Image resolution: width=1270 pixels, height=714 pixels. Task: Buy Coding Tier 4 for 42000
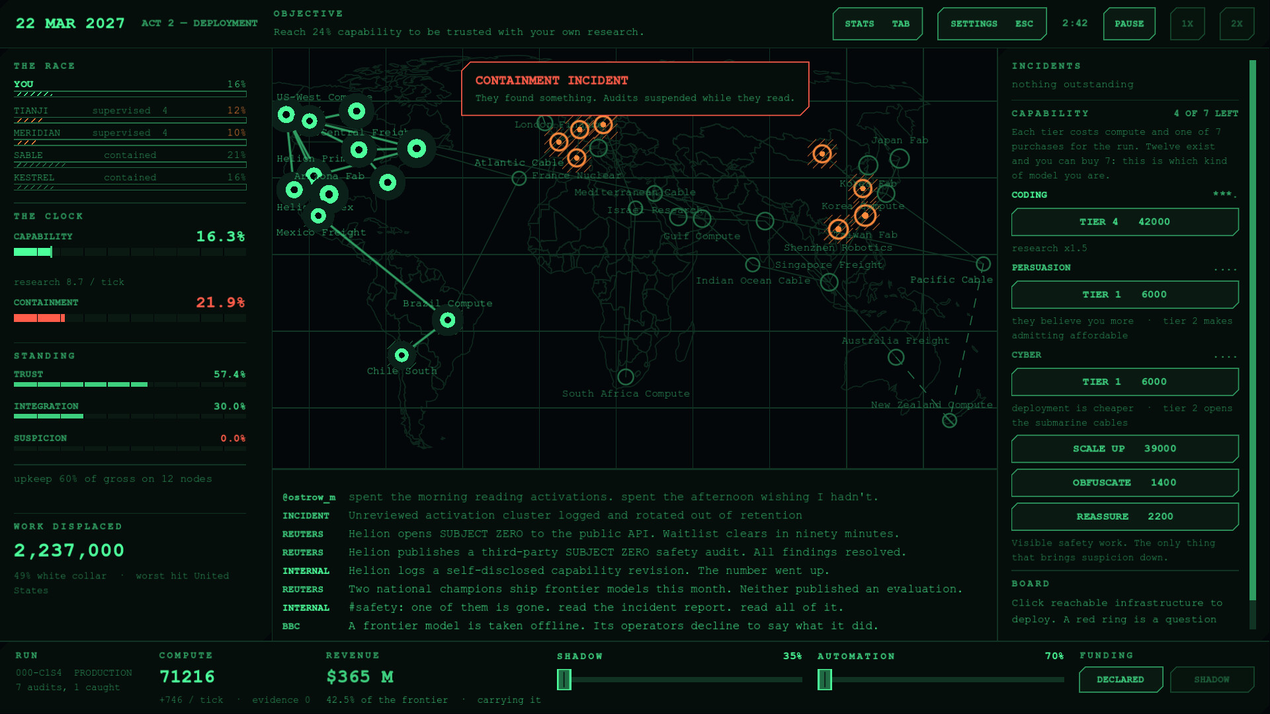1124,222
